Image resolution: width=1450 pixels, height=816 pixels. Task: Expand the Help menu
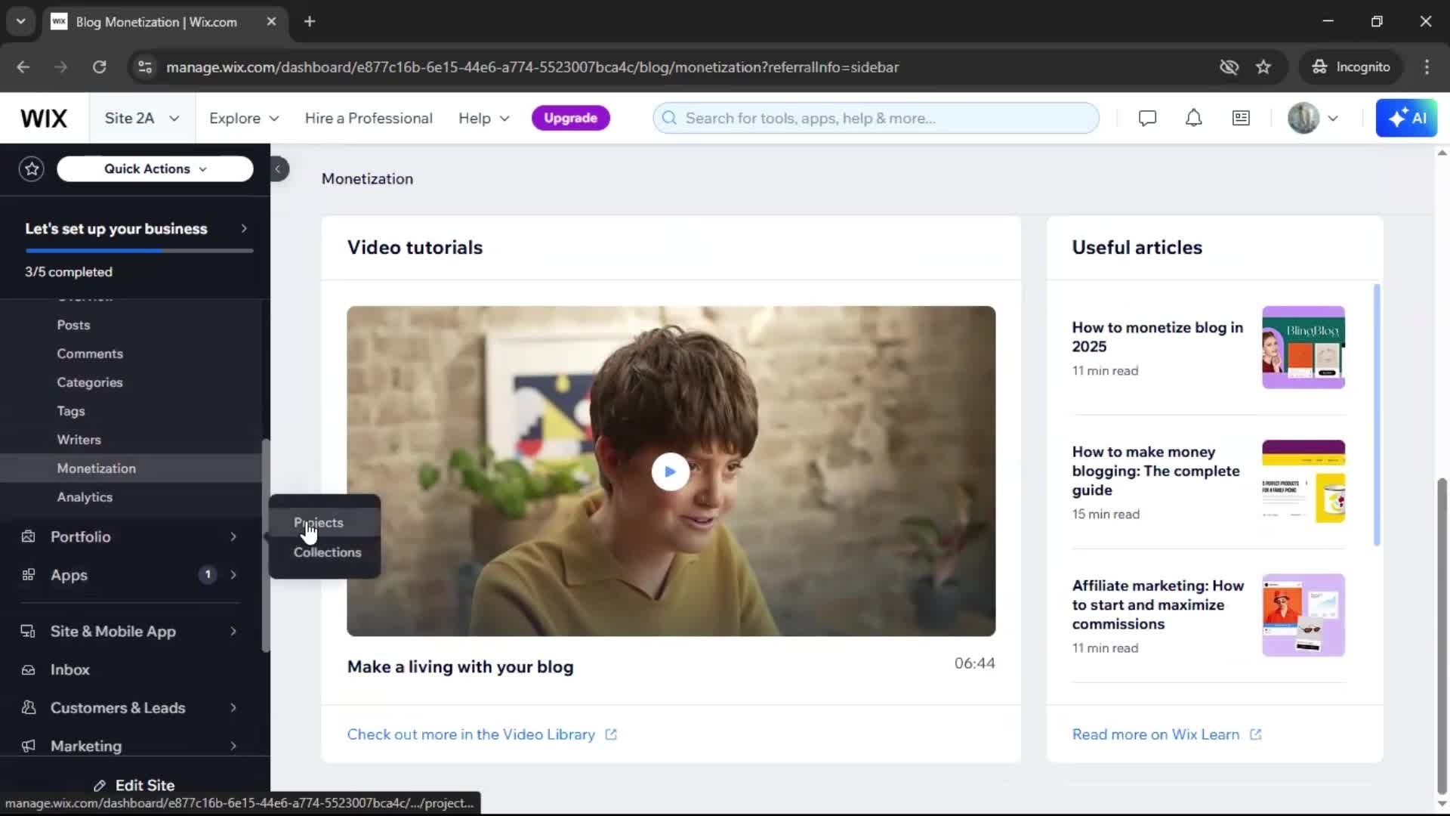click(x=484, y=118)
